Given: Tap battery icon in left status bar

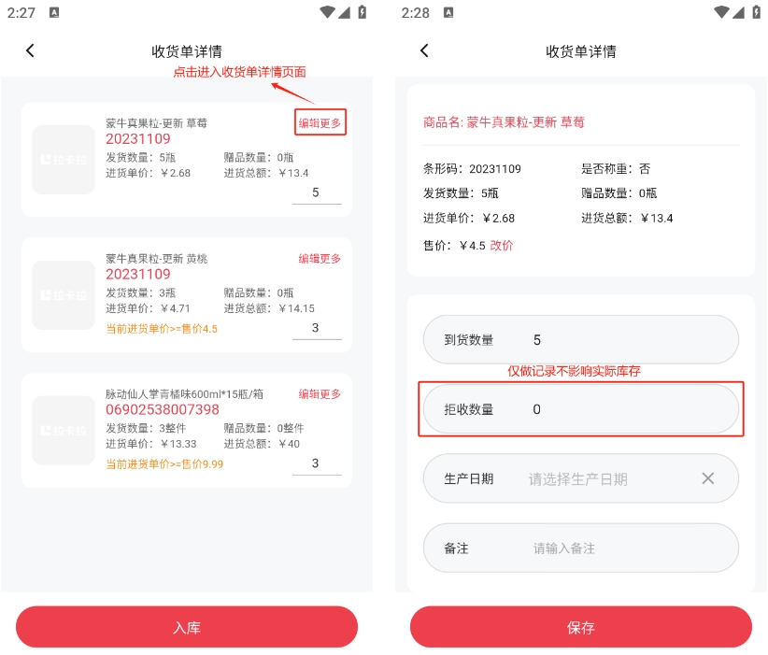Looking at the screenshot, I should (362, 12).
